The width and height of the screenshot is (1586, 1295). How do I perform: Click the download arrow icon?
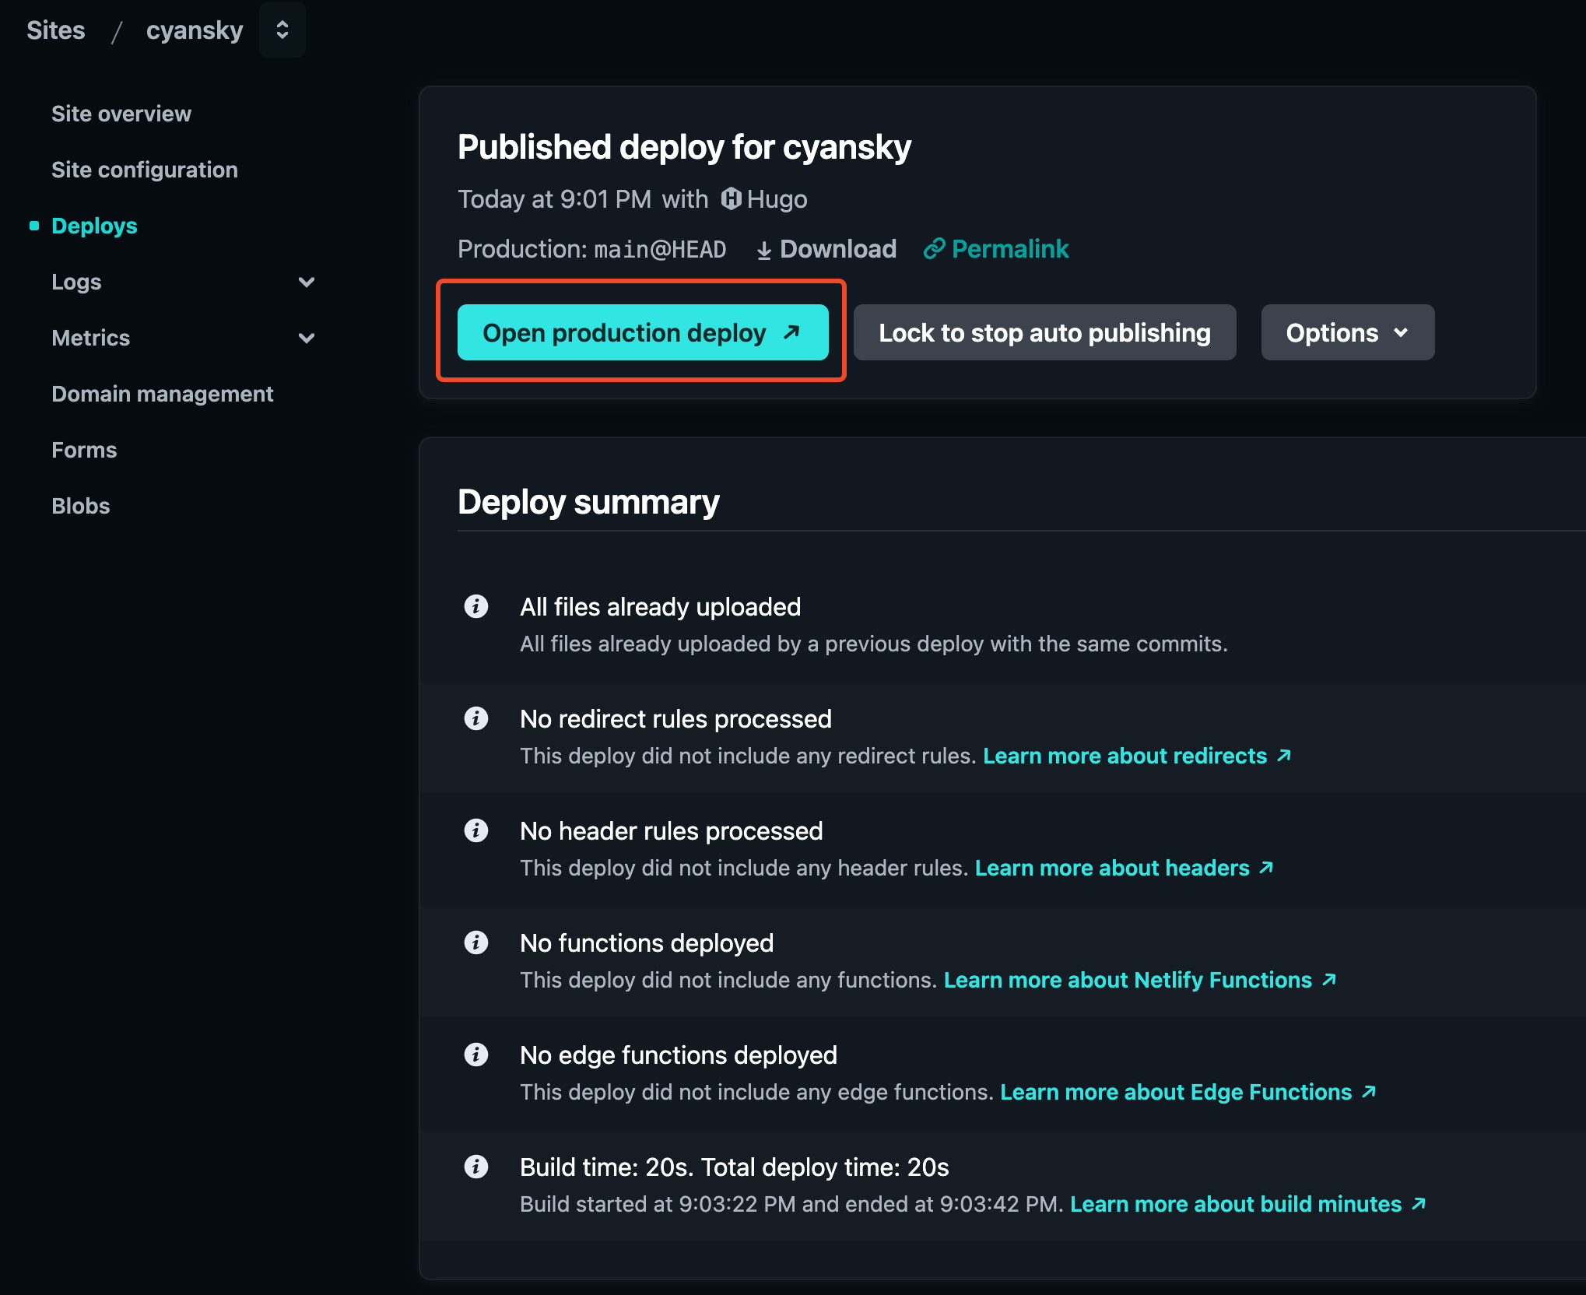tap(764, 250)
